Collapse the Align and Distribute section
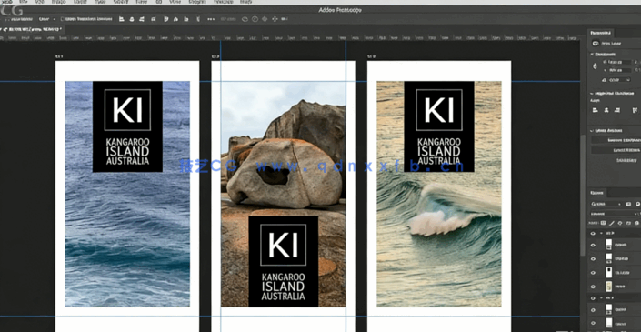The height and width of the screenshot is (332, 641). point(592,94)
